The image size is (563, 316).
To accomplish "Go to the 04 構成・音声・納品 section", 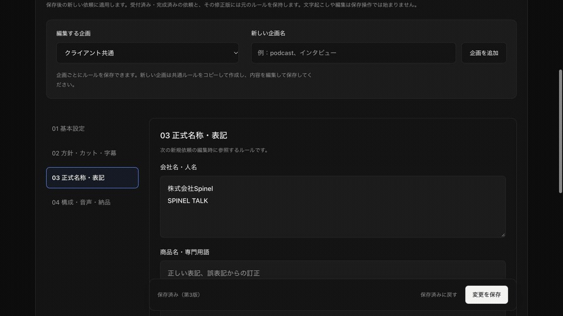I will coord(92,202).
